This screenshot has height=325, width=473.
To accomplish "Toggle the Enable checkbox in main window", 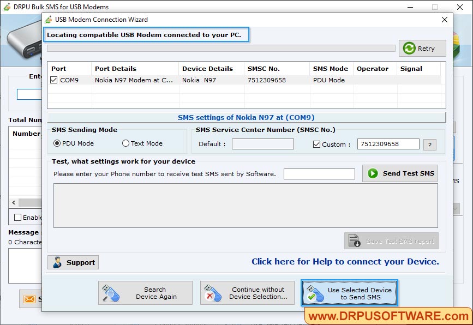I will click(x=18, y=217).
